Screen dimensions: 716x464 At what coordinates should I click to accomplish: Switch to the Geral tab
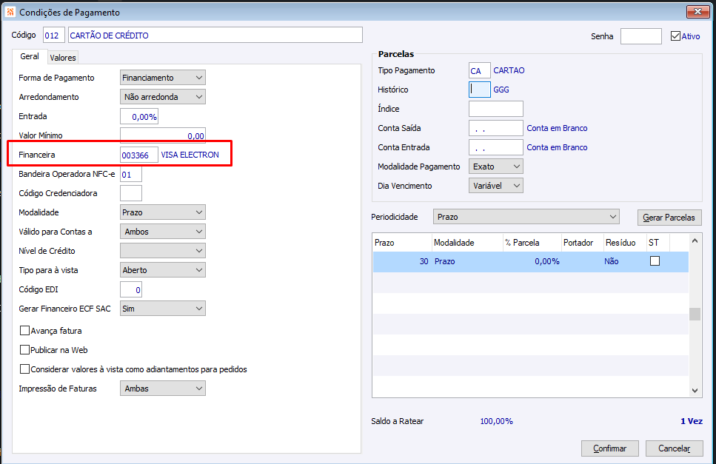[29, 56]
